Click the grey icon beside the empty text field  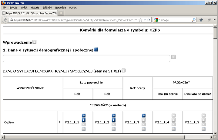pyautogui.click(x=173, y=57)
